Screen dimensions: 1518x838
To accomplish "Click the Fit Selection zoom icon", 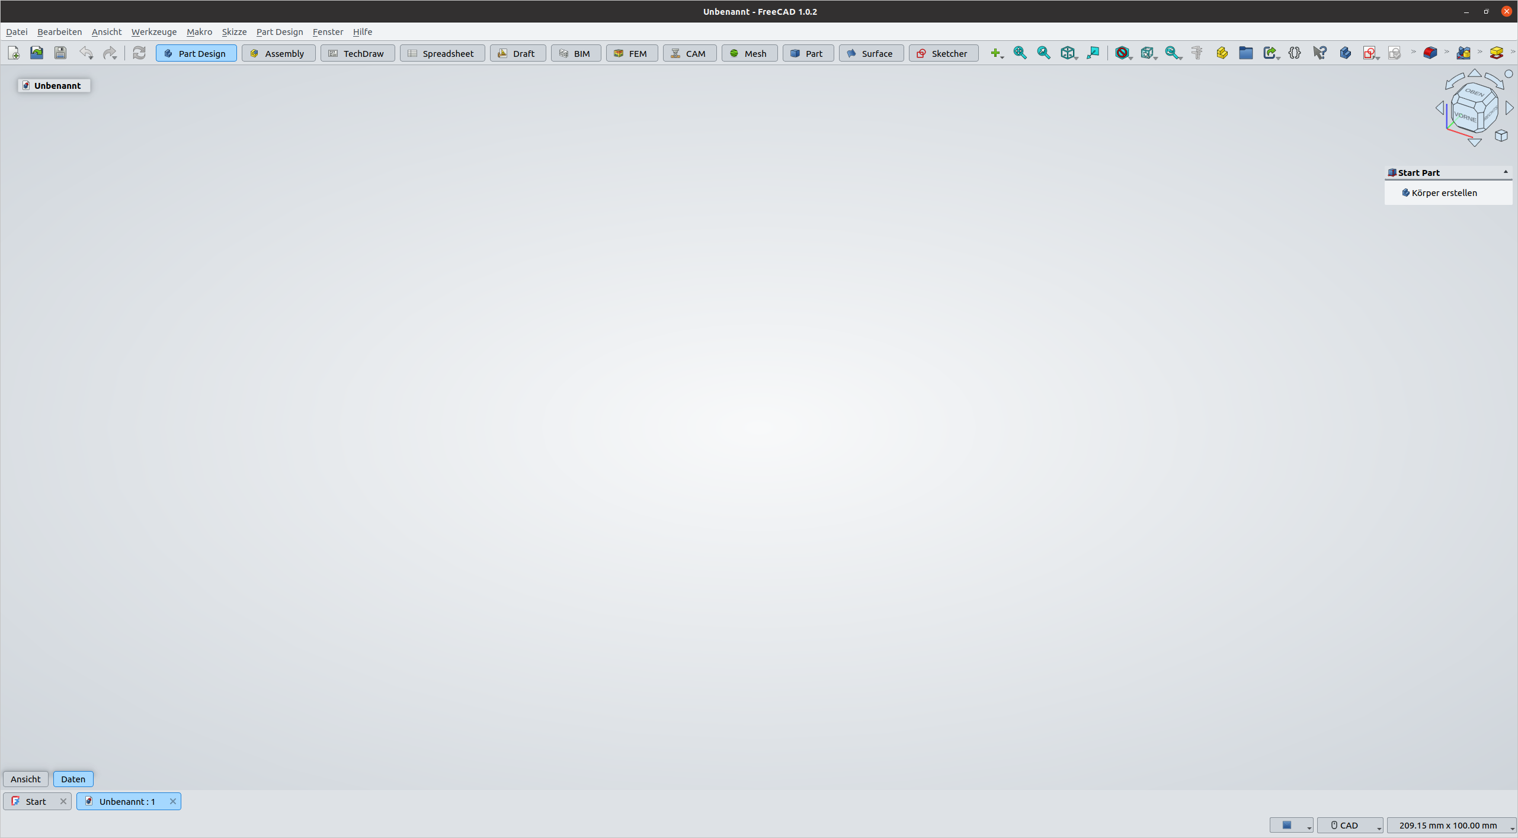I will [1043, 53].
